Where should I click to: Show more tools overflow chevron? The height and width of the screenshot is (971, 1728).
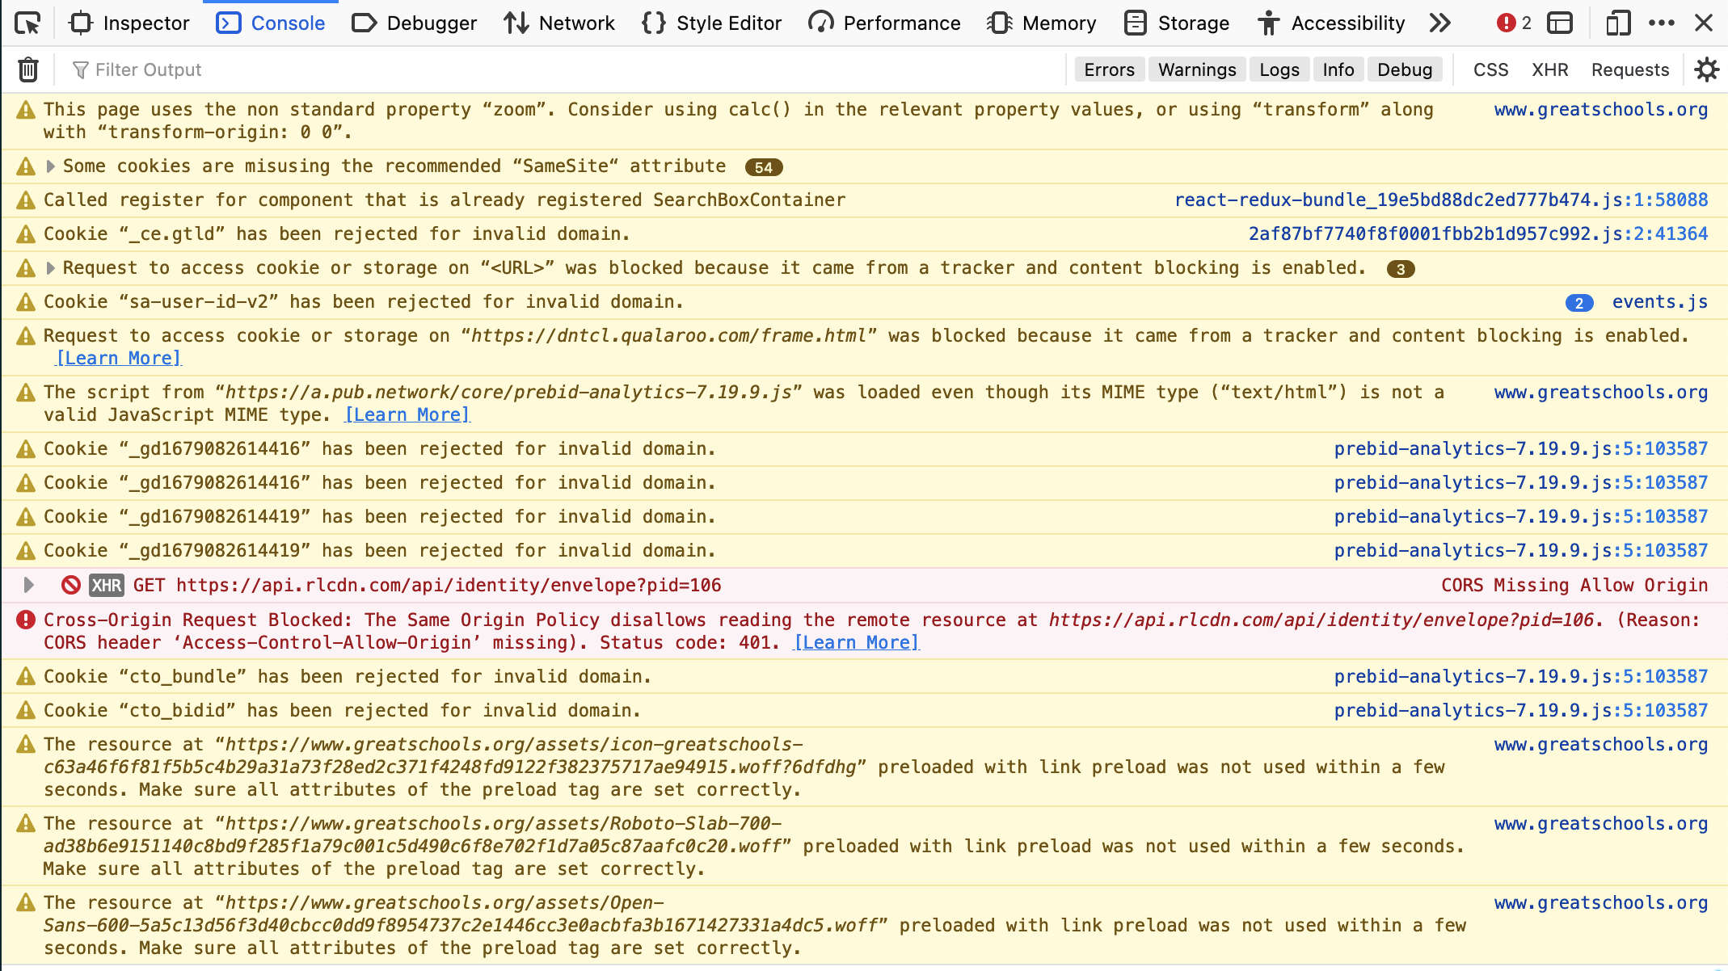point(1440,23)
